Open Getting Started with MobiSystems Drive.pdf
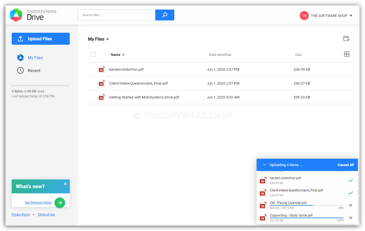The width and height of the screenshot is (365, 231). click(144, 97)
